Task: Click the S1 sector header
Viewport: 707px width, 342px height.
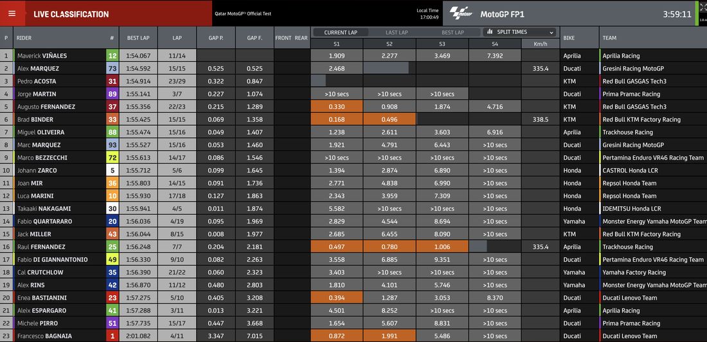Action: click(336, 44)
